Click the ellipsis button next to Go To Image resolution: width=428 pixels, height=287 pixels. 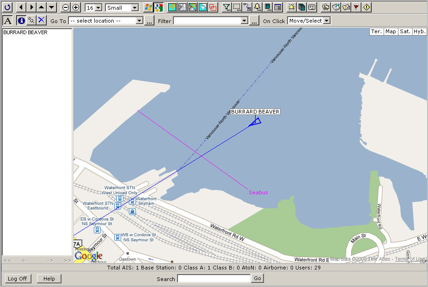(x=149, y=21)
